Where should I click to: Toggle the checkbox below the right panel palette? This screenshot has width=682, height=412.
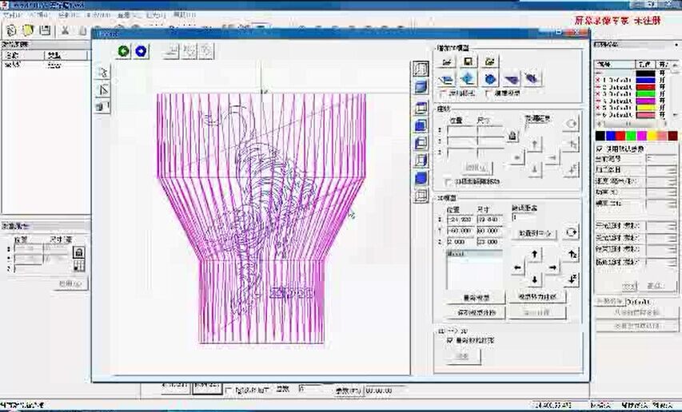(x=600, y=149)
